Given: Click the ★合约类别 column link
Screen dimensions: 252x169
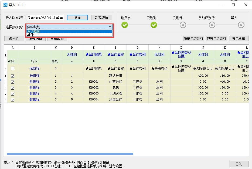Looking at the screenshot, I should tap(138, 54).
